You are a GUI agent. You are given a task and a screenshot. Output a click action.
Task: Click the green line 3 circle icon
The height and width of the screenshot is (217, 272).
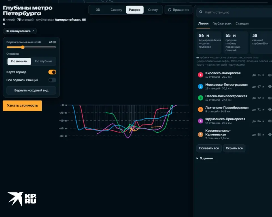(201, 98)
